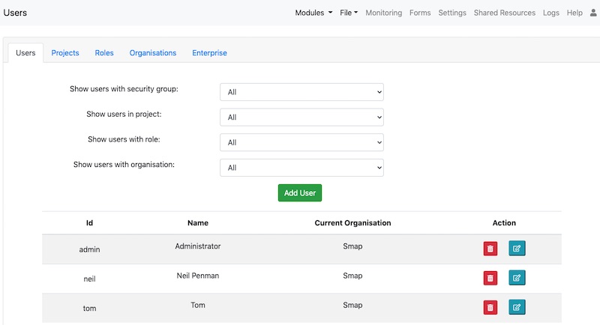Expand the Modules menu
This screenshot has height=325, width=600.
click(313, 13)
